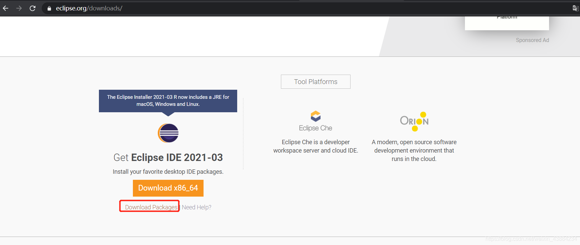This screenshot has width=580, height=245.
Task: Click the Download x86_64 button
Action: click(x=168, y=188)
